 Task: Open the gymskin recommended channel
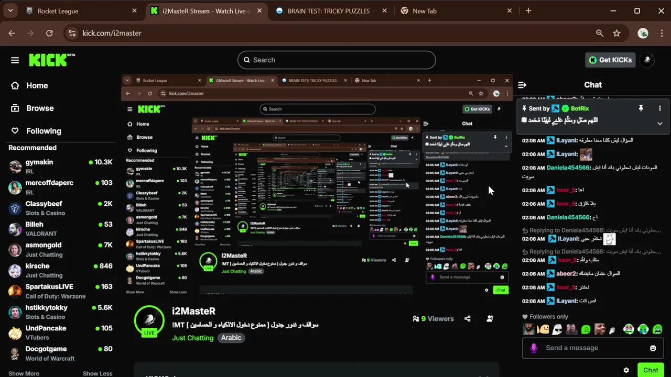(61, 167)
